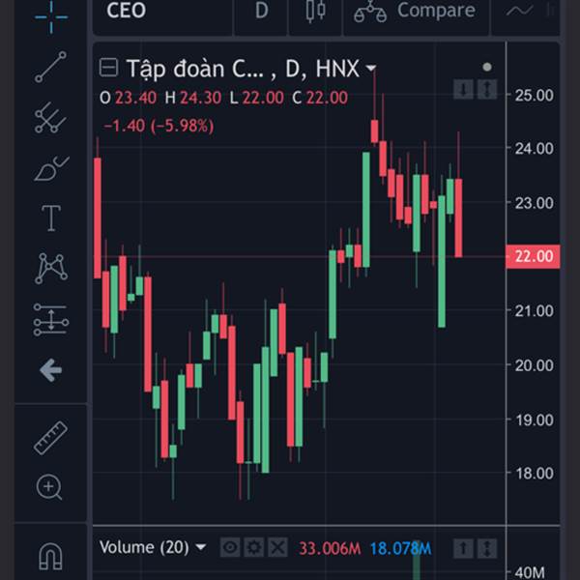The width and height of the screenshot is (580, 580).
Task: Click the Compare button
Action: coord(415,11)
